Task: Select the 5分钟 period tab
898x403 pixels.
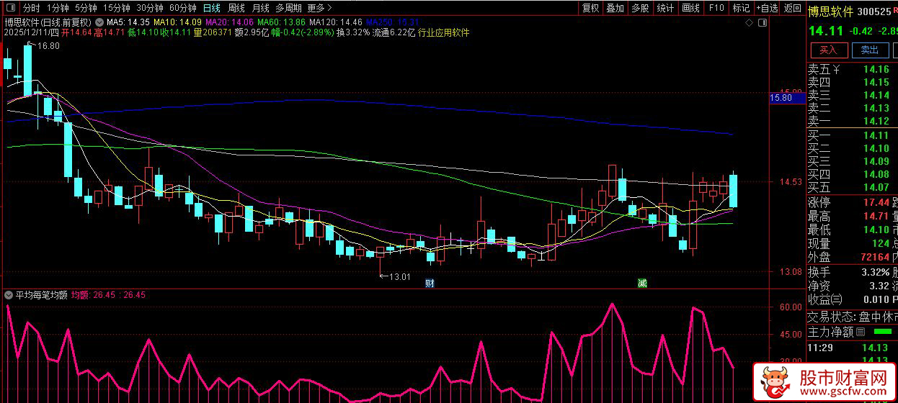Action: (85, 9)
